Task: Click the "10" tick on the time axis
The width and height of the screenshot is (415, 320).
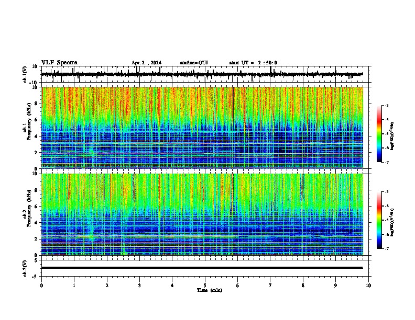Action: point(368,285)
